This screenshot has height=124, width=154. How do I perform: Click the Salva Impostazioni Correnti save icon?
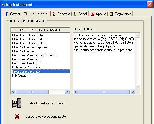pos(17,103)
